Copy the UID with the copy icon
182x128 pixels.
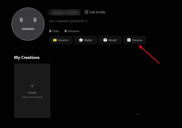pos(86,21)
